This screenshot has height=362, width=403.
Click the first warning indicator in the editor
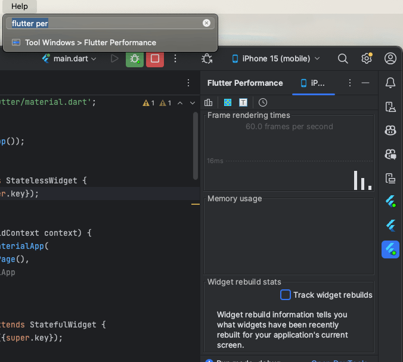pos(148,103)
